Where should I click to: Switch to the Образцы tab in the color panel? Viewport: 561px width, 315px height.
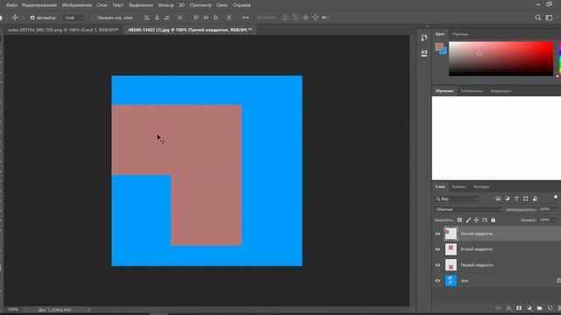(x=460, y=34)
